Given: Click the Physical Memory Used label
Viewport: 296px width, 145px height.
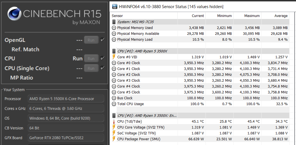Looking at the screenshot, I should (135, 28).
